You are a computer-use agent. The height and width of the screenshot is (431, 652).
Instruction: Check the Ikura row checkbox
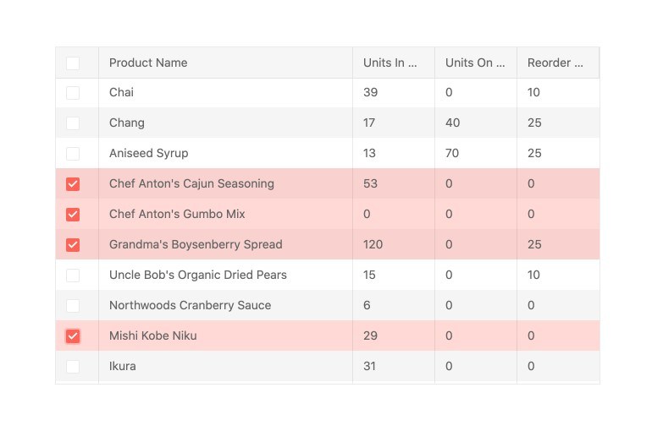(x=73, y=367)
